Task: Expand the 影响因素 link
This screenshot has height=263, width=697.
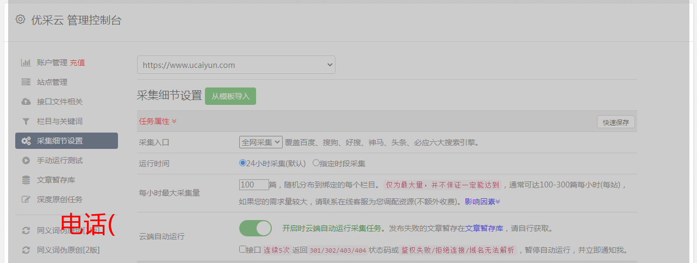Action: point(482,202)
